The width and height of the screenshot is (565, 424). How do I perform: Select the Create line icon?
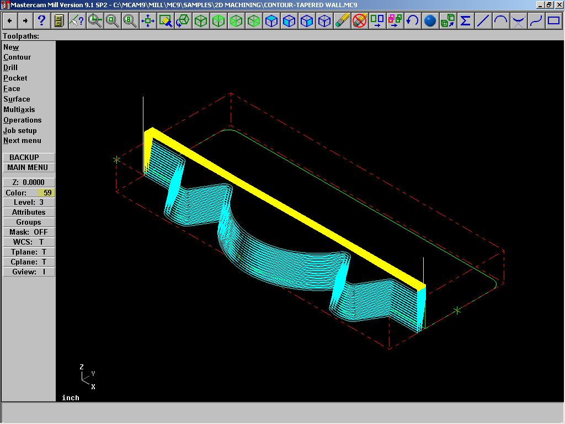click(483, 21)
